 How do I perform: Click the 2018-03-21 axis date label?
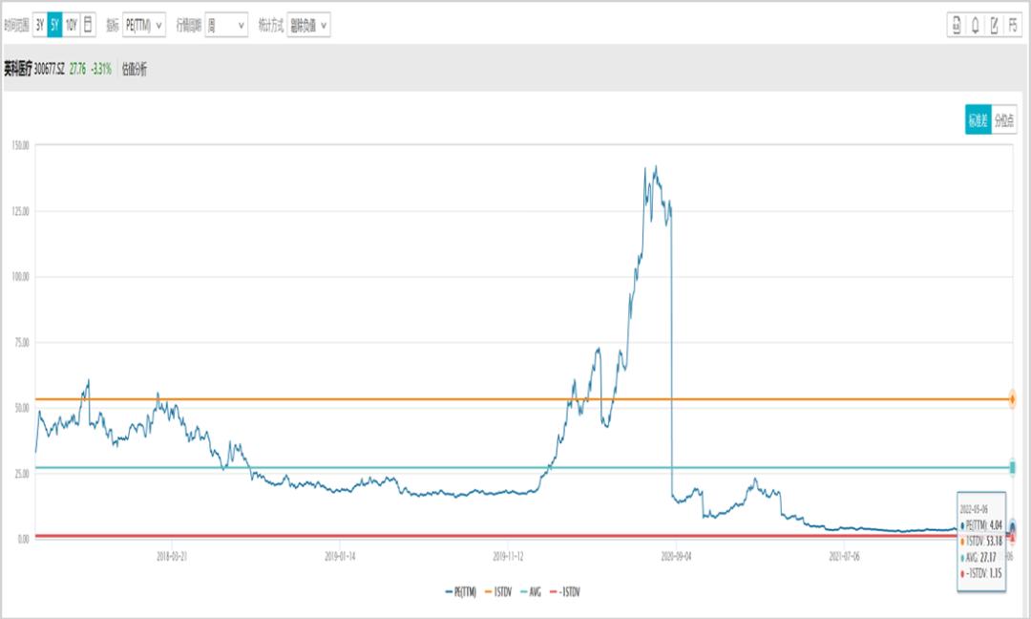point(172,557)
